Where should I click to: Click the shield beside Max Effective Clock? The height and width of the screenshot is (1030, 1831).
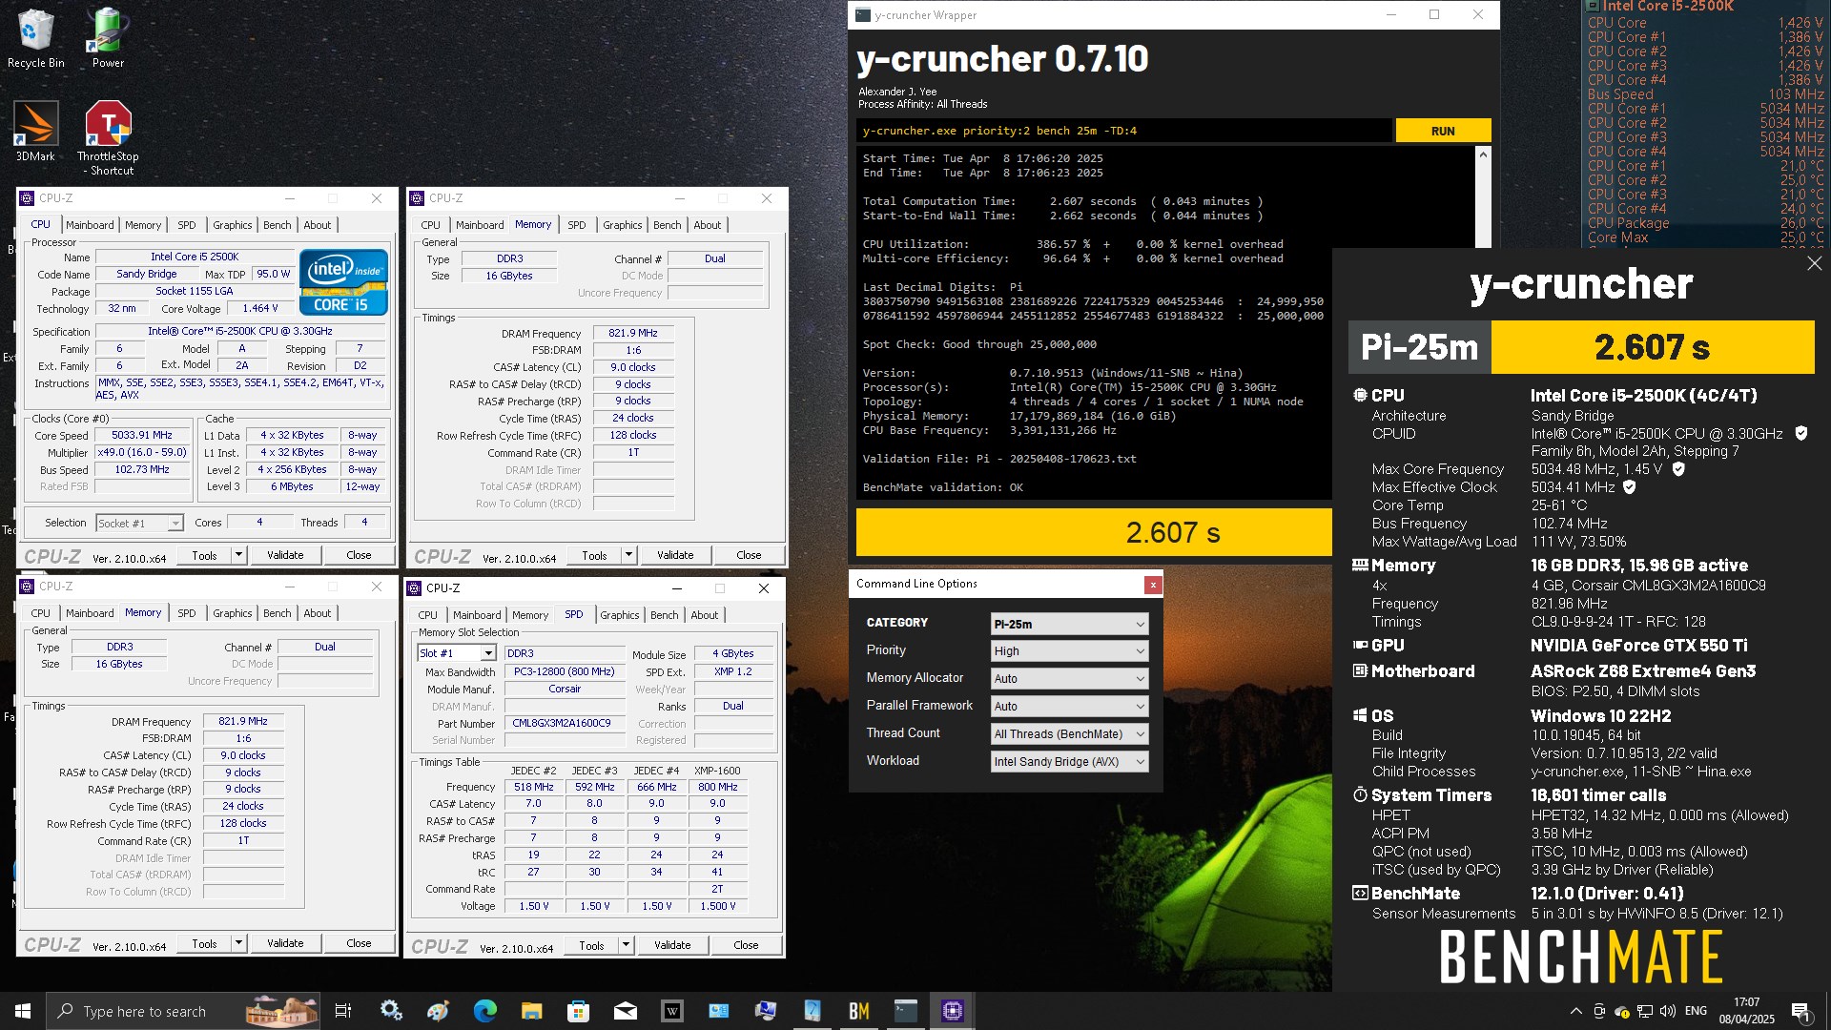[1630, 487]
